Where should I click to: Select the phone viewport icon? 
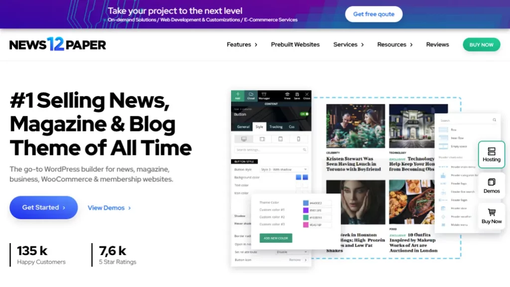click(298, 139)
